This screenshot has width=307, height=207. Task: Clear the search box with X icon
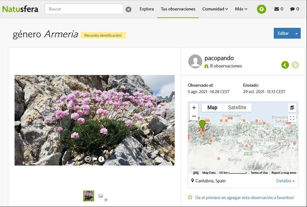[129, 9]
